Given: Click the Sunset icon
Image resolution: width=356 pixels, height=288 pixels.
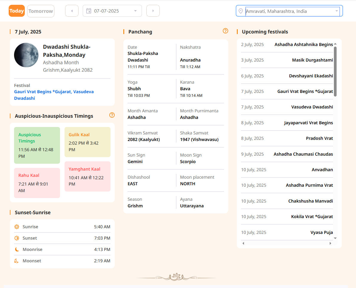Looking at the screenshot, I should point(17,238).
